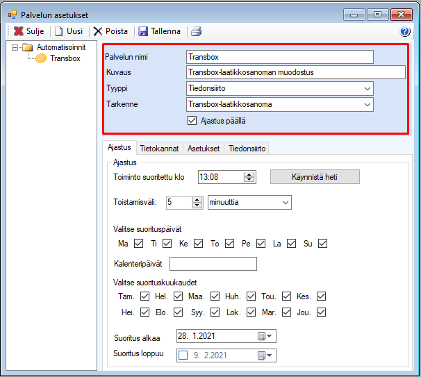Toggle the To weekday checkbox
Viewport: 421px width, 377px height.
click(x=229, y=244)
